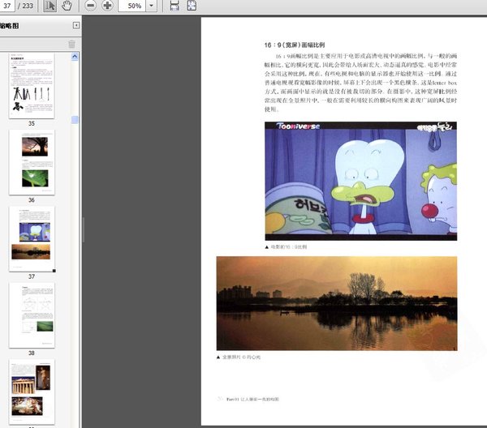Zoom out with the minus button
Image resolution: width=487 pixels, height=428 pixels.
coord(90,6)
